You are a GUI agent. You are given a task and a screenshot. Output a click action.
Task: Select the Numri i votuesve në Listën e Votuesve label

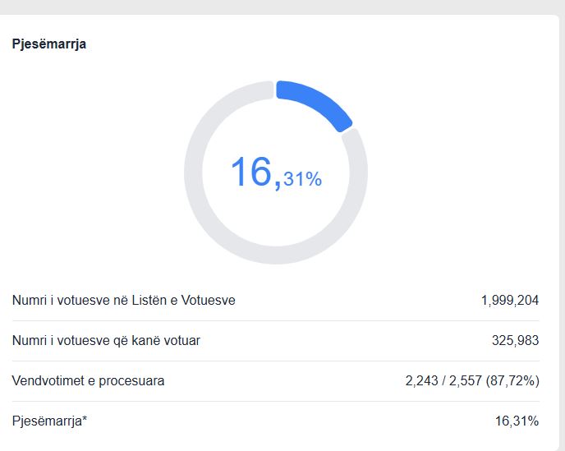(x=123, y=301)
